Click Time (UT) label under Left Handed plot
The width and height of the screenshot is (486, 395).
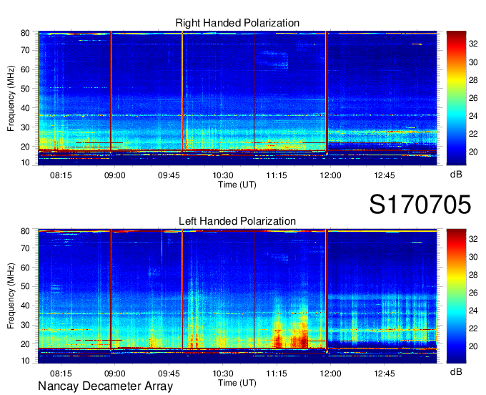pyautogui.click(x=237, y=383)
